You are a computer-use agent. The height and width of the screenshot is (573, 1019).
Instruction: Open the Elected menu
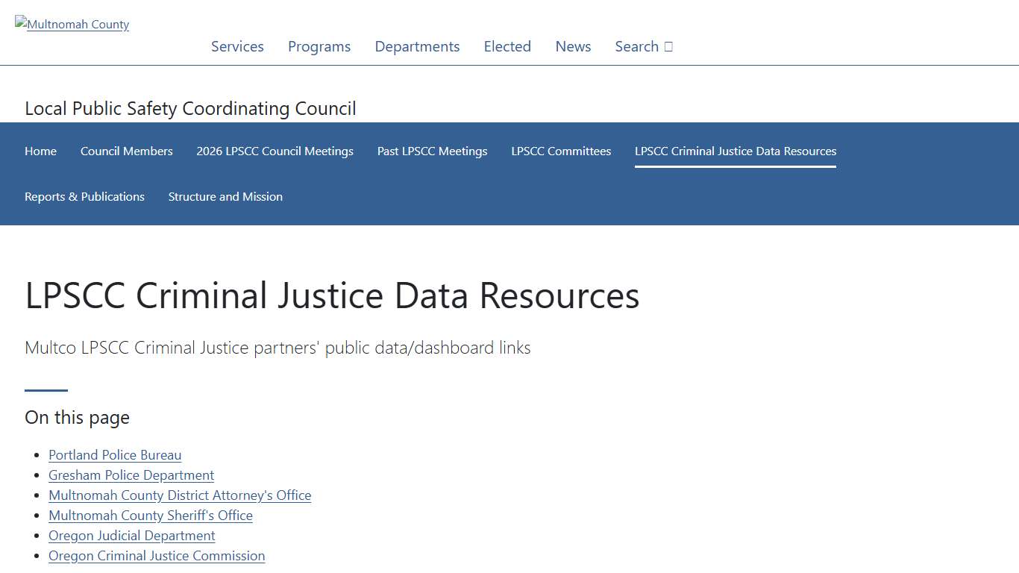click(507, 46)
